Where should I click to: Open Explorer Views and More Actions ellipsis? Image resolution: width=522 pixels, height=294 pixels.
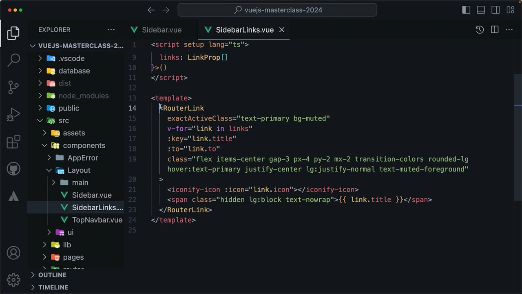coord(111,29)
